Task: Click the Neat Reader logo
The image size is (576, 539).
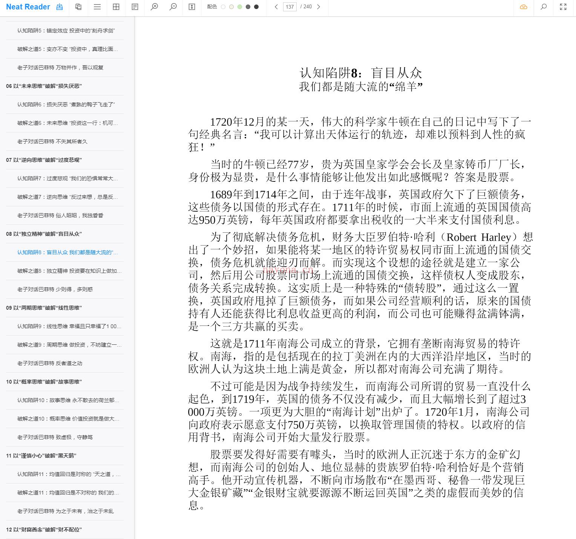Action: tap(28, 7)
